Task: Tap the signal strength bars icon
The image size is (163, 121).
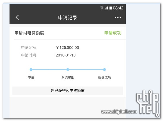Action: point(106,8)
